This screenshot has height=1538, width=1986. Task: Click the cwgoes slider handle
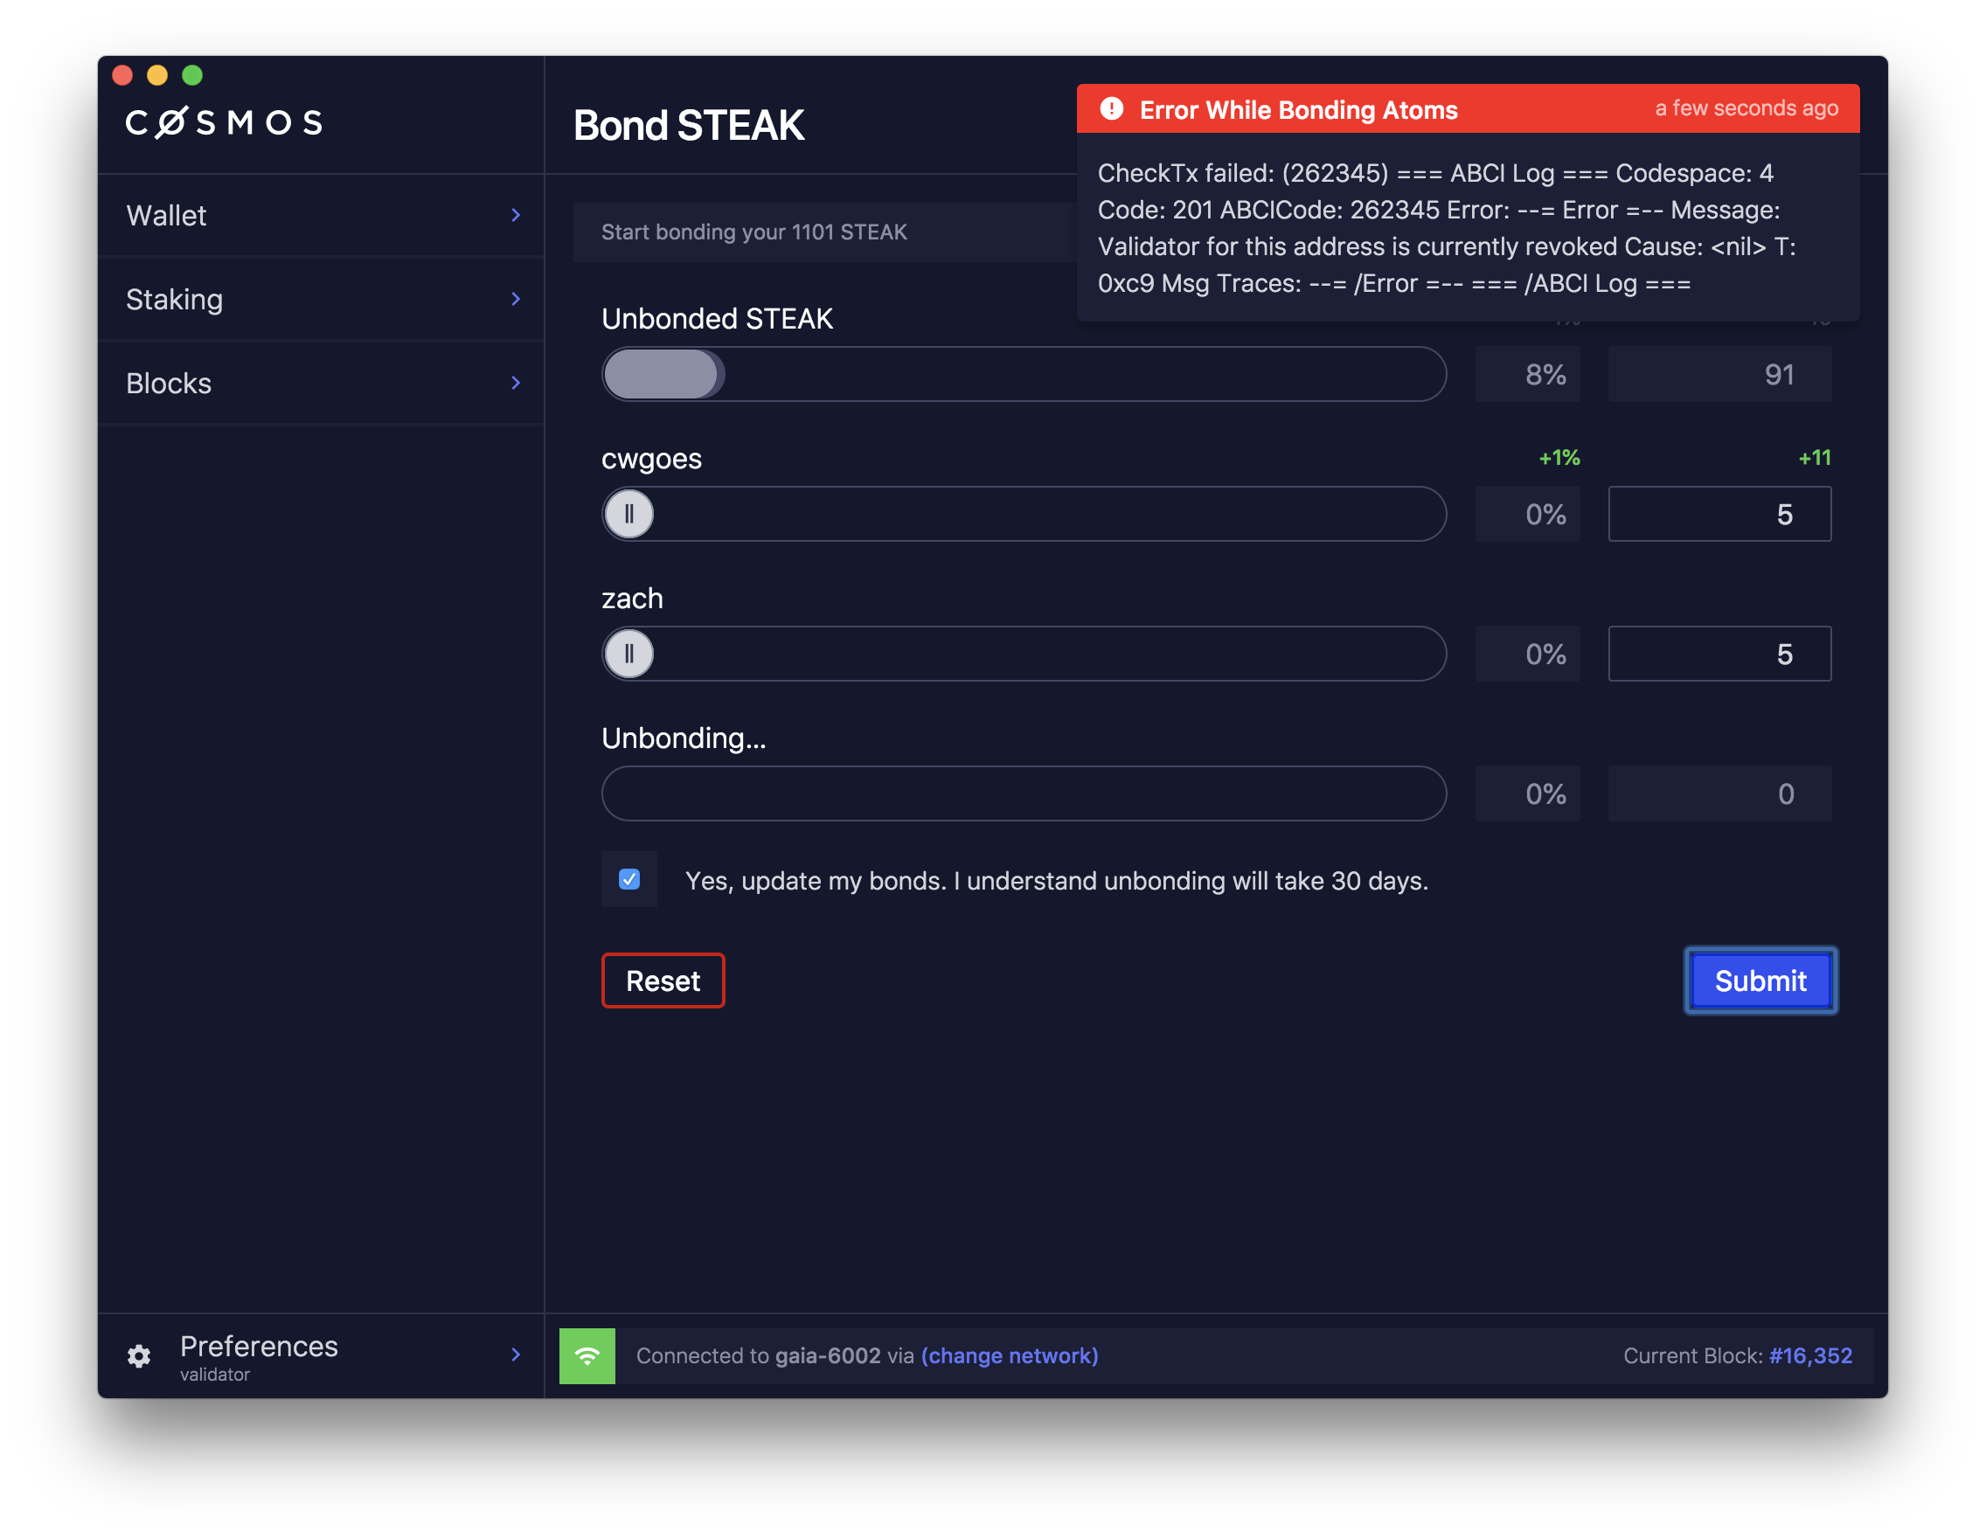pos(628,515)
